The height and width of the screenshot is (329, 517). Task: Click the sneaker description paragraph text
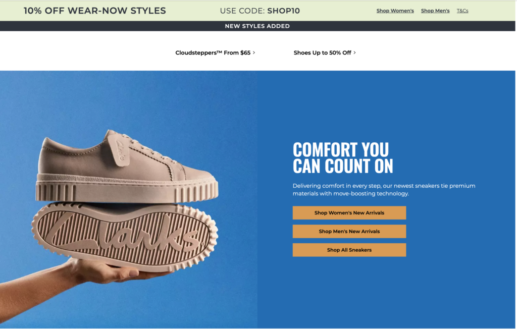384,190
